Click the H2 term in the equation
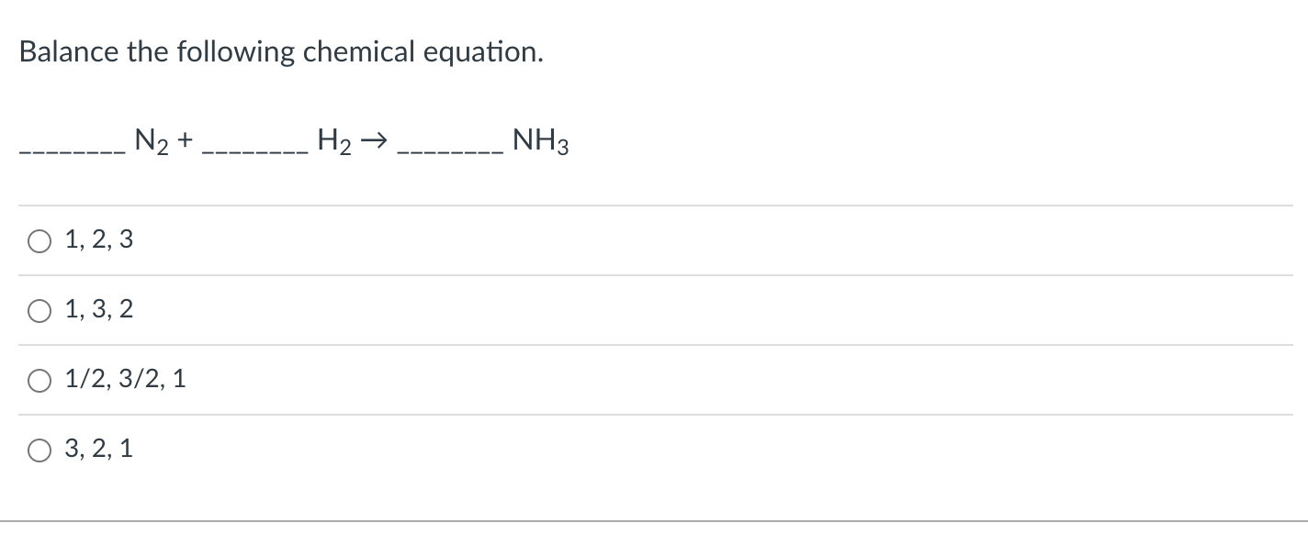The image size is (1308, 556). (334, 141)
